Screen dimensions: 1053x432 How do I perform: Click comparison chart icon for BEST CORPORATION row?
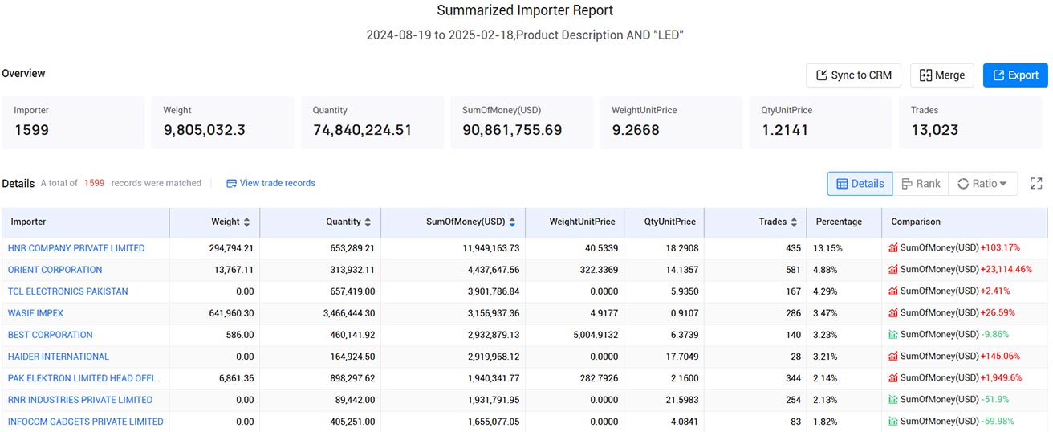[893, 335]
